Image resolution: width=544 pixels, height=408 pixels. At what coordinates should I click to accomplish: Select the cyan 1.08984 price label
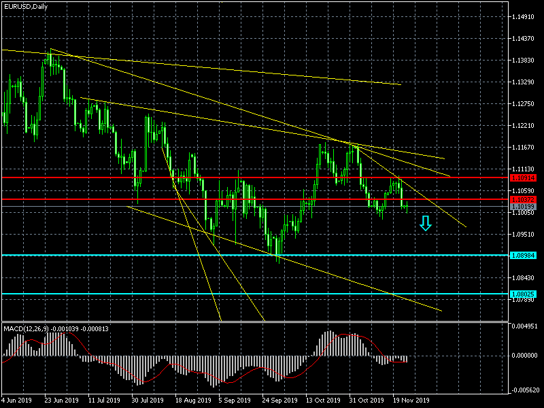(523, 256)
